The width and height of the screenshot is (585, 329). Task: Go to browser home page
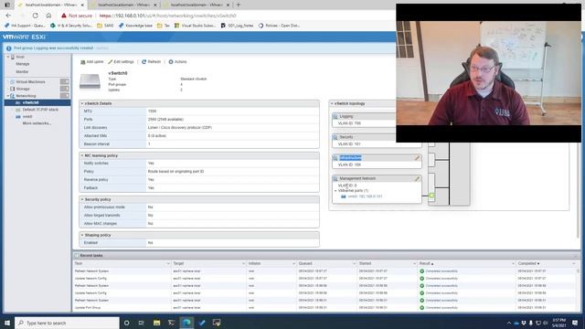point(48,16)
